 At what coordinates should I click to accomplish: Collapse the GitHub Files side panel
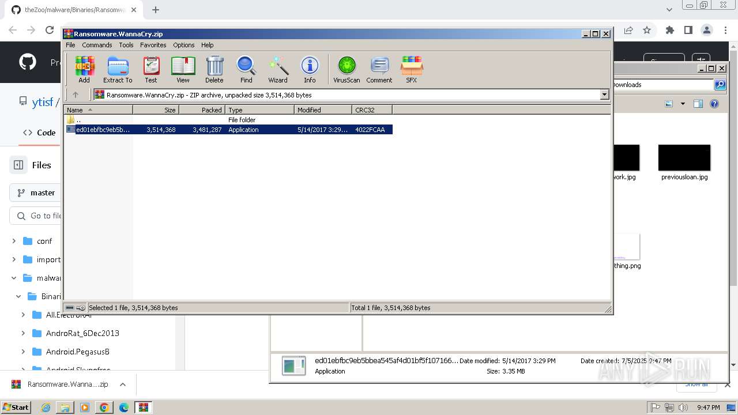[x=18, y=165]
